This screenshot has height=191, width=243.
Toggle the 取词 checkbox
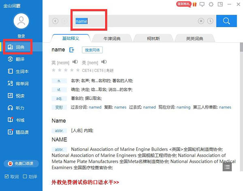point(6,176)
